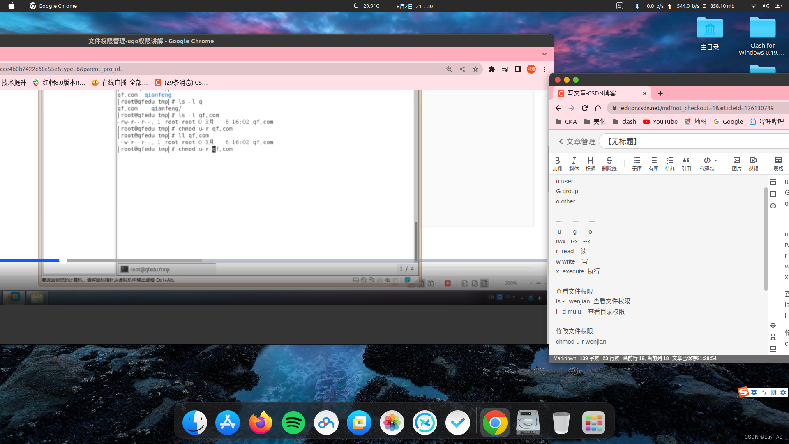The height and width of the screenshot is (444, 789).
Task: Open the 红帽8.0版本R... bookmark
Action: [x=59, y=83]
